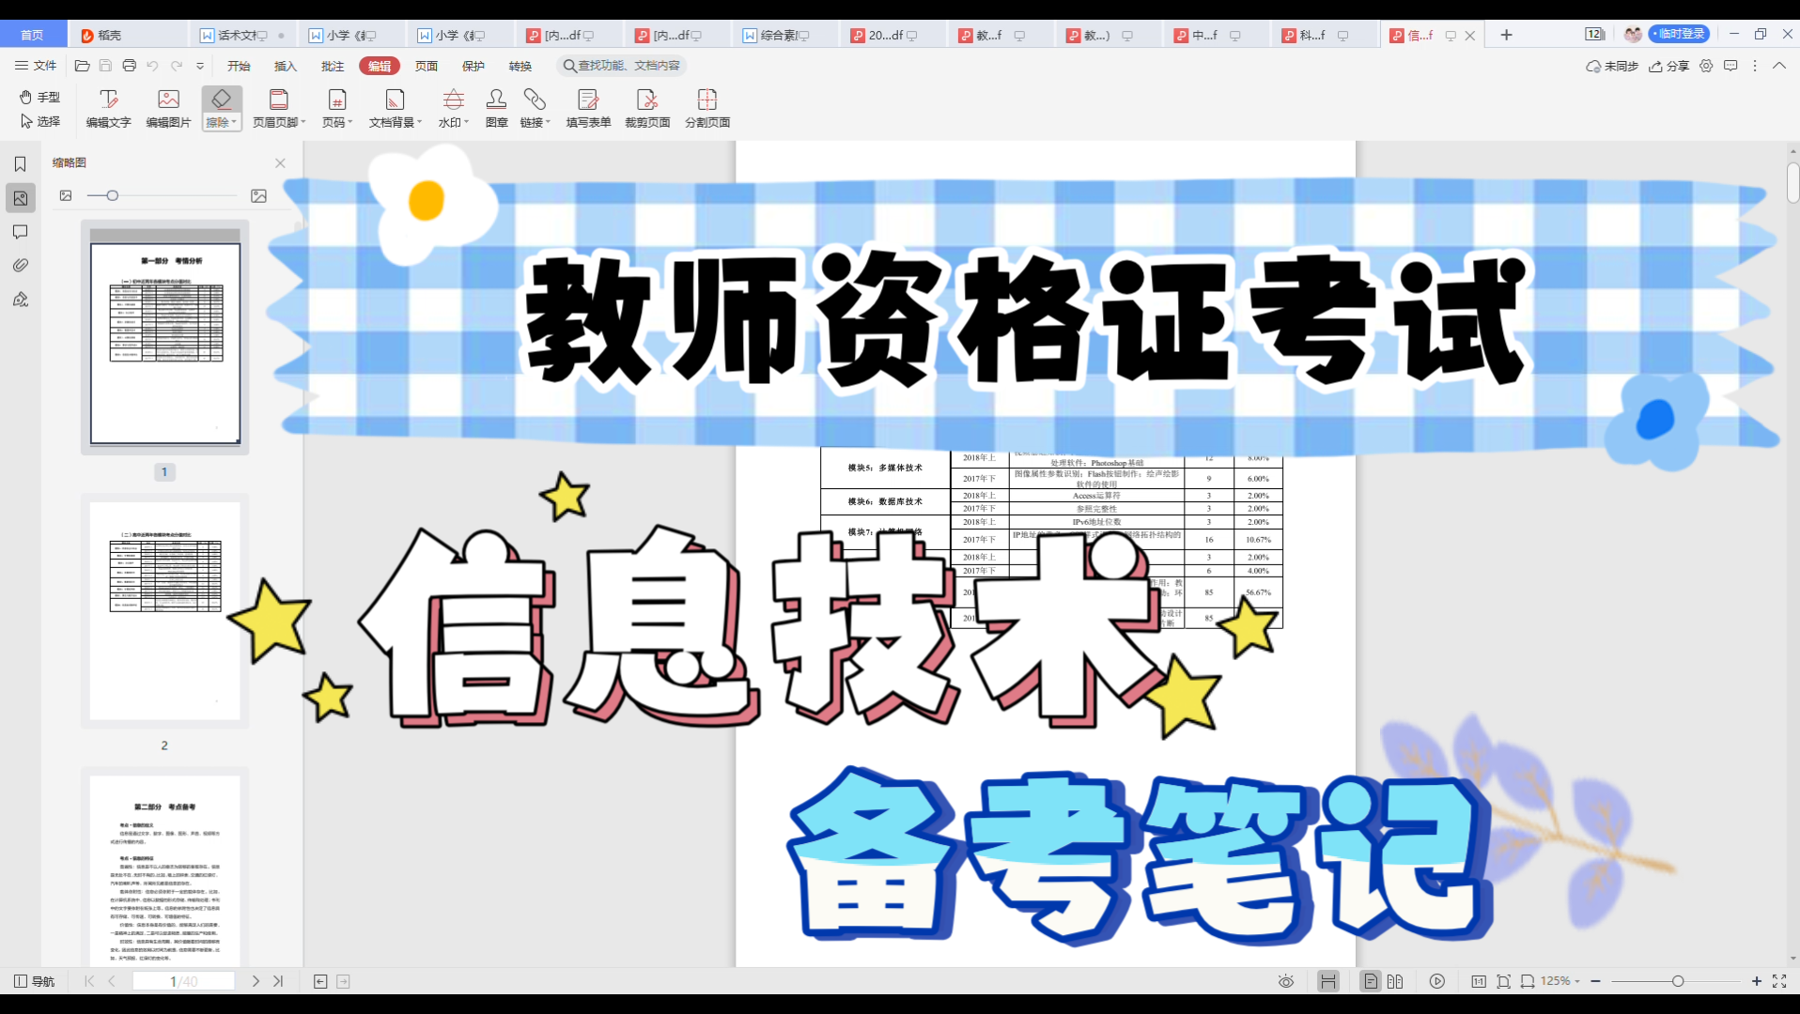Viewport: 1800px width, 1014px height.
Task: Click the settings gear icon top right
Action: tap(1706, 66)
